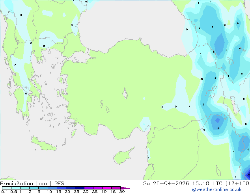The height and width of the screenshot is (193, 250).
Task: Click the 1–2 mm legend color swatch
Action: (25, 188)
